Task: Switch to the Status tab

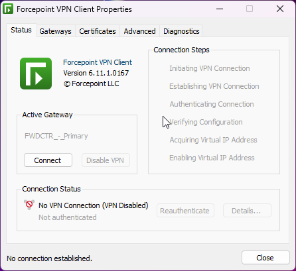Action: pyautogui.click(x=21, y=30)
